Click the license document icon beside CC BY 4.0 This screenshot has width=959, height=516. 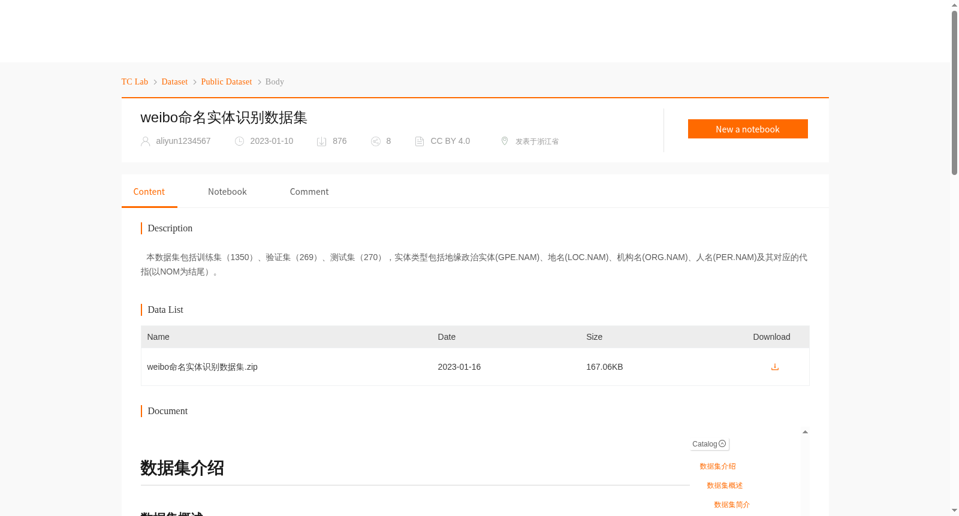420,141
